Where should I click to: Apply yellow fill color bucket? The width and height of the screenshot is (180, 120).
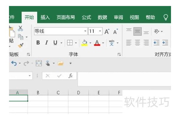(x=84, y=43)
